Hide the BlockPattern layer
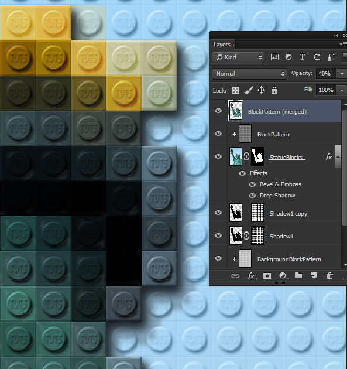 click(218, 134)
